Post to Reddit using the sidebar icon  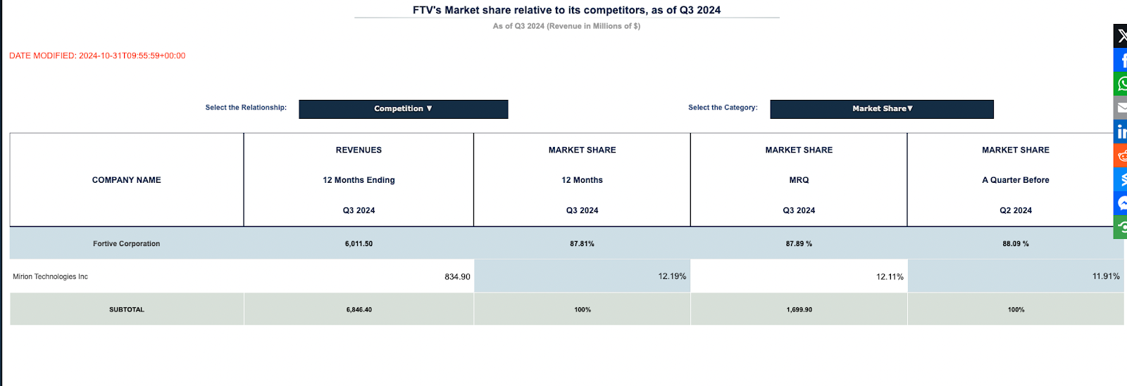(x=1121, y=155)
